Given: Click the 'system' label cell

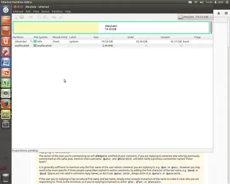Looking at the screenshot, I should 74,41.
